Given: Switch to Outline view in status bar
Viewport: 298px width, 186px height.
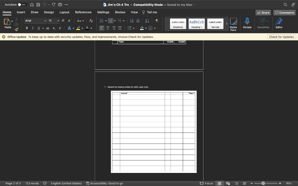Looking at the screenshot, I should pyautogui.click(x=236, y=183).
